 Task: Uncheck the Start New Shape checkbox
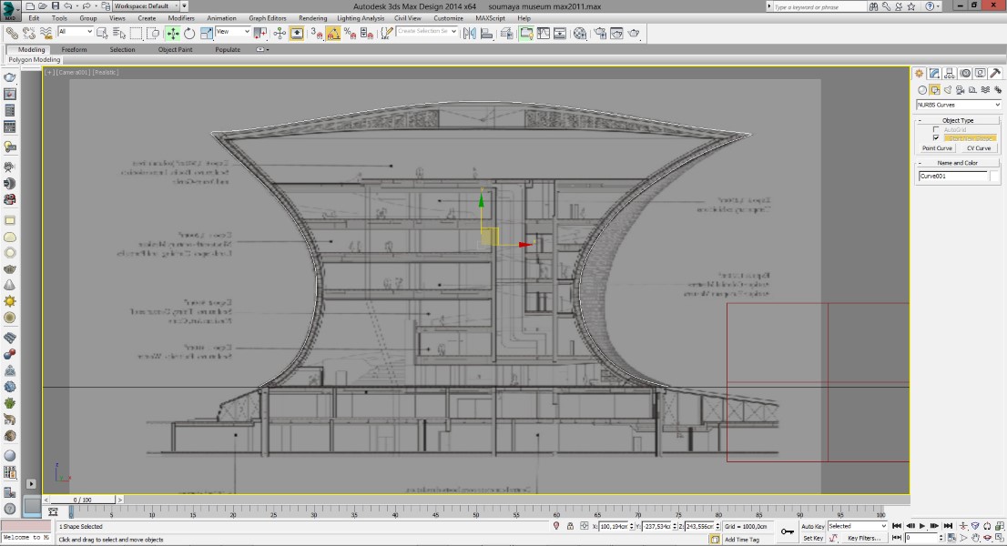[x=936, y=138]
